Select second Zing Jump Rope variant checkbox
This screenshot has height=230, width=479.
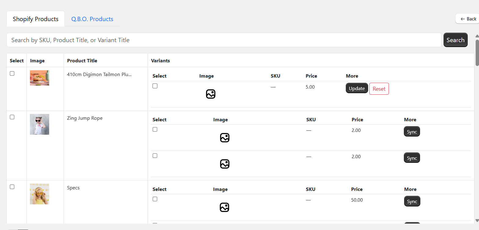pyautogui.click(x=155, y=156)
